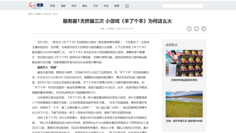Share article via WeChat icon
236x133 pixels.
(196, 29)
